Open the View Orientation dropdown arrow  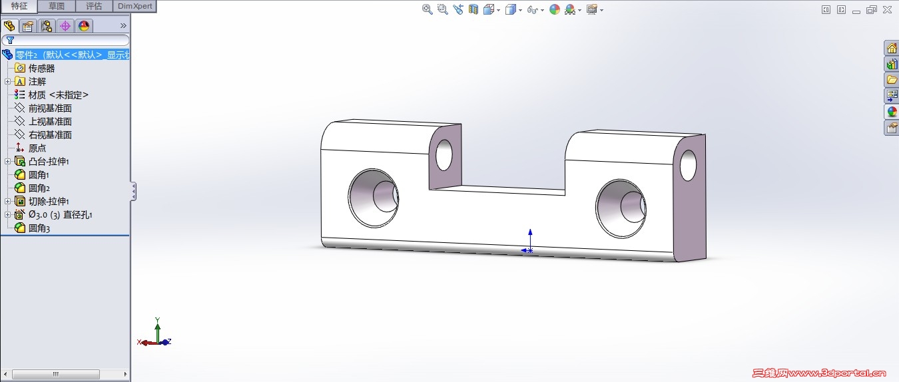498,10
